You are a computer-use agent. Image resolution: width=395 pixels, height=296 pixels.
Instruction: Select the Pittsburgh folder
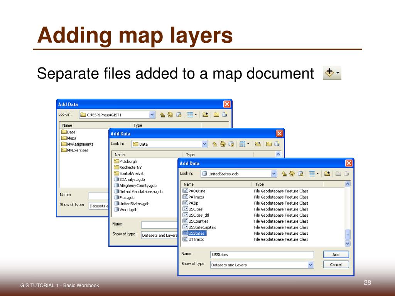(x=125, y=161)
